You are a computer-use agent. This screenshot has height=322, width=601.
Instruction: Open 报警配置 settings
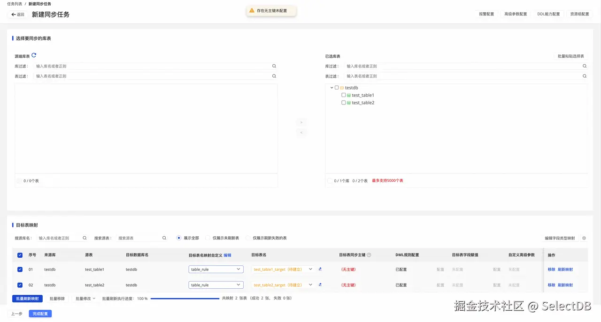(x=486, y=14)
